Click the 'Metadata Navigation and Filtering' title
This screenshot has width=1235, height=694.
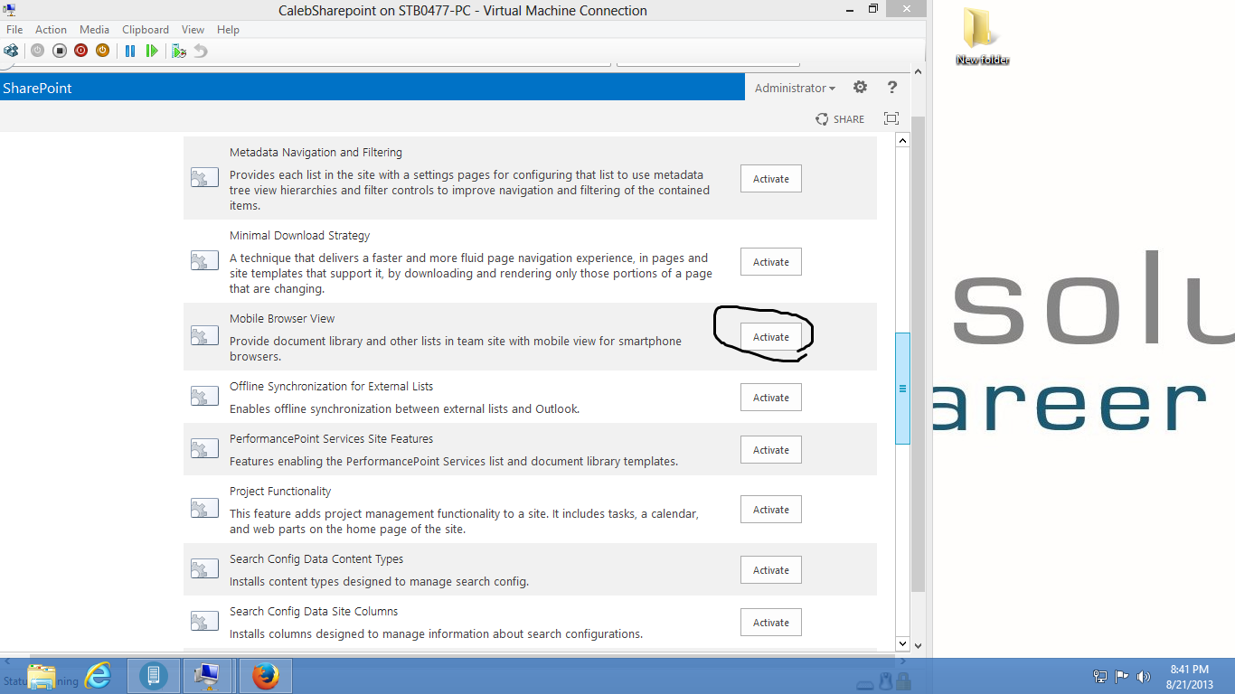coord(316,153)
